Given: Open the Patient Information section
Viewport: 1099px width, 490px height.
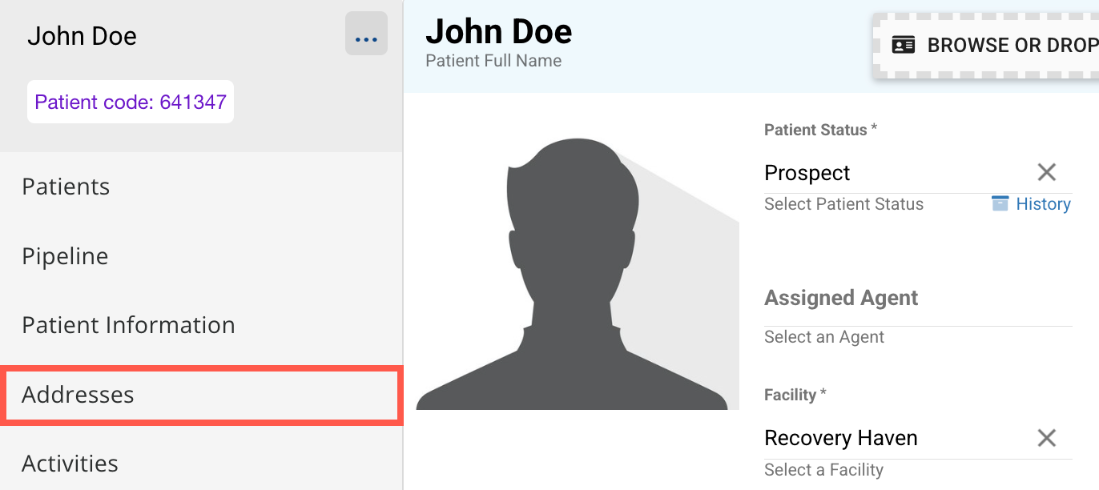Looking at the screenshot, I should click(128, 325).
